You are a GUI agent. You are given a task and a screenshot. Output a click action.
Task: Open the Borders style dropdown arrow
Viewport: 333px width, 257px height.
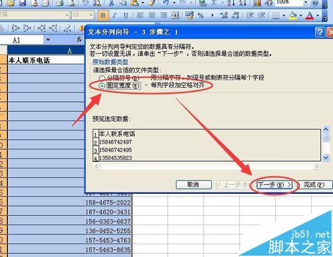[x=284, y=15]
